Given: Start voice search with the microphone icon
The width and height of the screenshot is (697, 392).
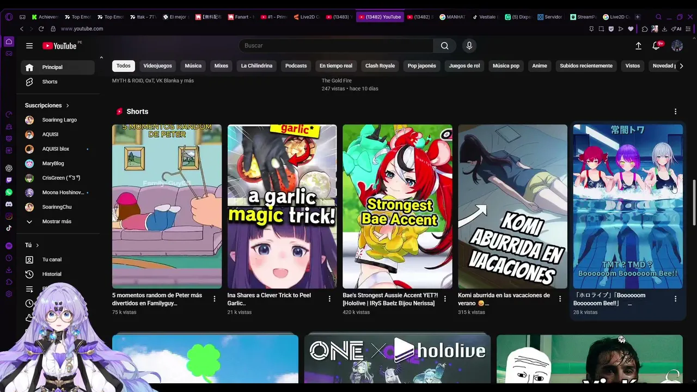Looking at the screenshot, I should coord(469,46).
